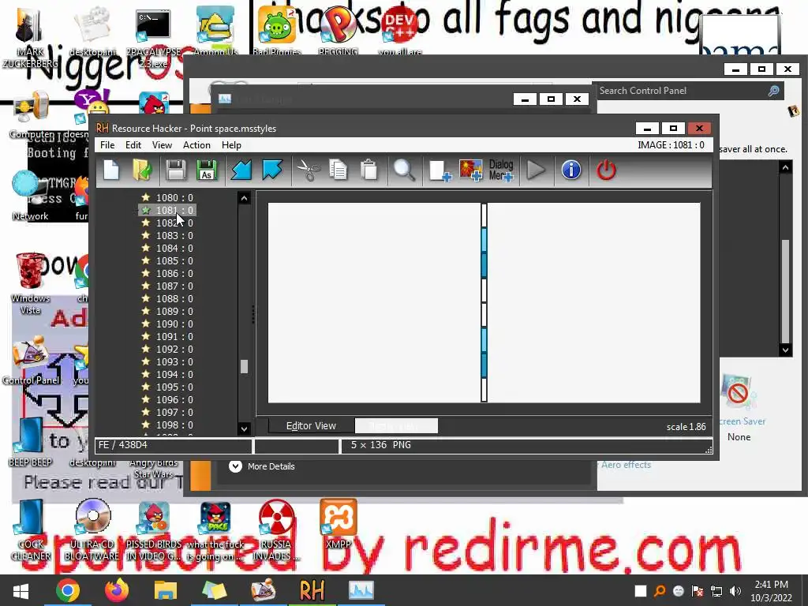
Task: Expand More Details in the background window
Action: [x=261, y=466]
